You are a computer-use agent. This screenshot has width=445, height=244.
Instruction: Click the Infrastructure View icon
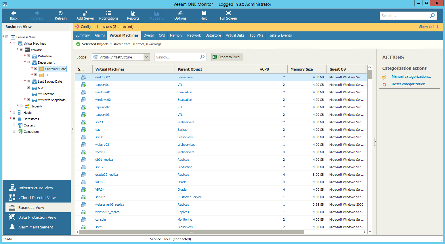(12, 188)
